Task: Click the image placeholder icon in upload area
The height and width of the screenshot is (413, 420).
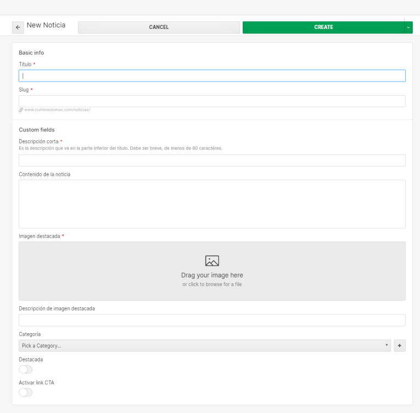Action: (x=212, y=261)
